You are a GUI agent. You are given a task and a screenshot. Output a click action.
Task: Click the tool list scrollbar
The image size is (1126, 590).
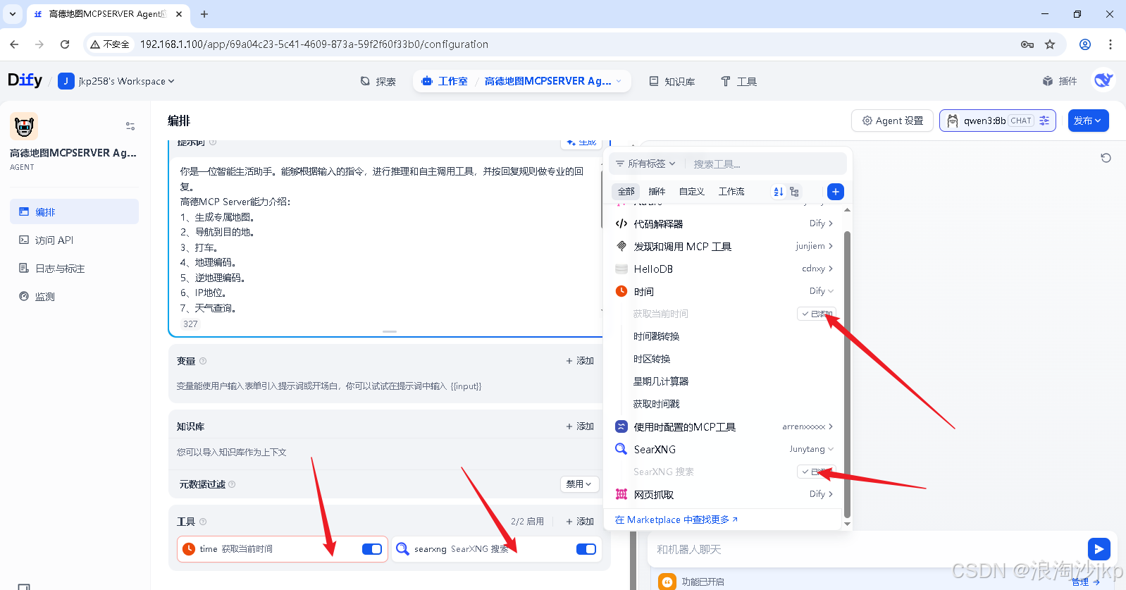[847, 374]
